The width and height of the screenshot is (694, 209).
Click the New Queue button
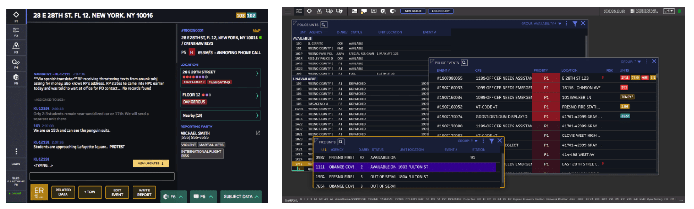click(413, 10)
